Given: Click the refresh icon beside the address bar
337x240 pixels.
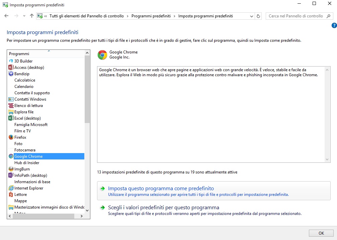Looking at the screenshot, I should [257, 16].
